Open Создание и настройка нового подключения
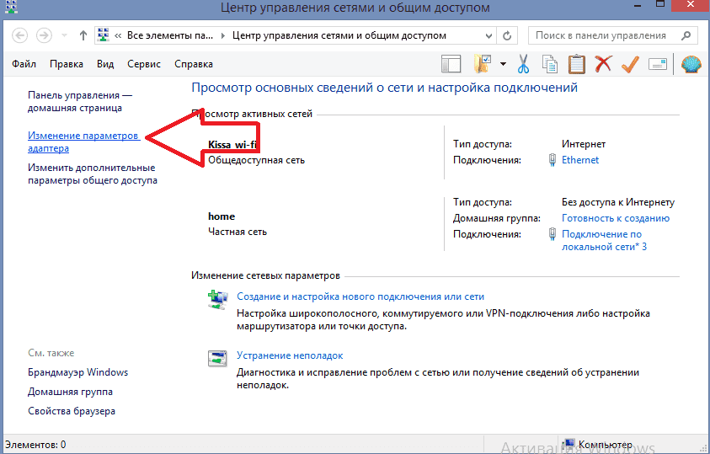 pyautogui.click(x=360, y=296)
